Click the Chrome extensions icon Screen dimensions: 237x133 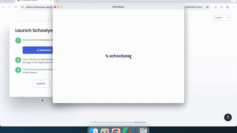(x=221, y=7)
